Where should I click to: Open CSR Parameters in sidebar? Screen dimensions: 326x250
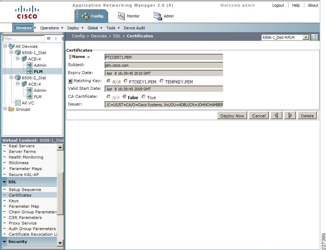coord(25,218)
